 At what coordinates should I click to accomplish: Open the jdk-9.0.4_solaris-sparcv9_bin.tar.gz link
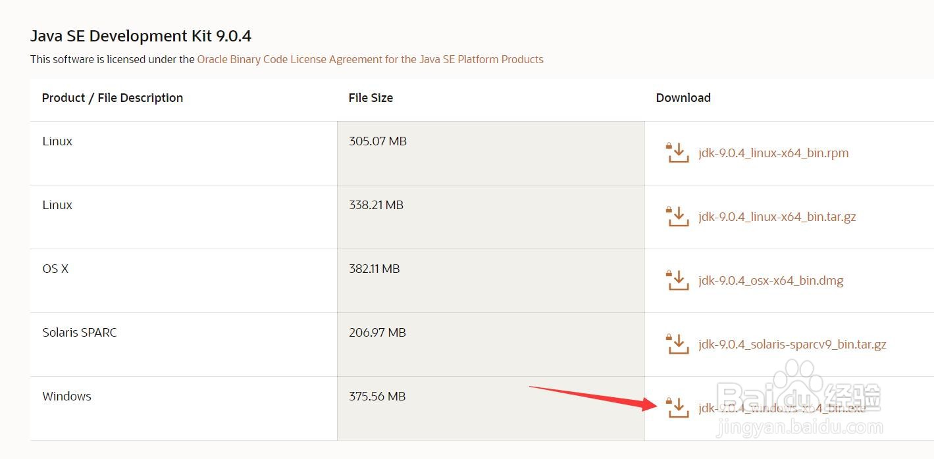(792, 345)
